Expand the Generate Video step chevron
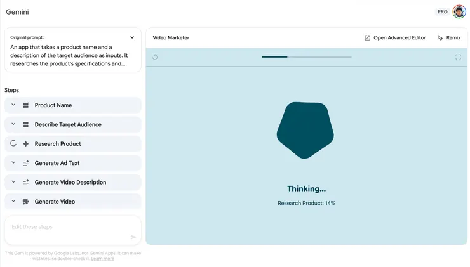The width and height of the screenshot is (470, 267). coord(13,202)
